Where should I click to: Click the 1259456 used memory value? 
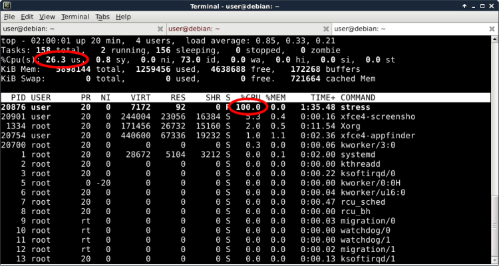click(x=153, y=69)
